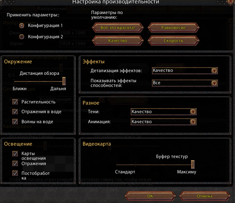Open the Анимация dropdown list
This screenshot has height=203, width=235.
click(164, 122)
